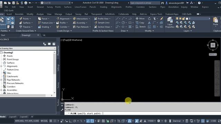Switch to the Start file tab
This screenshot has height=124, width=221.
pyautogui.click(x=3, y=35)
